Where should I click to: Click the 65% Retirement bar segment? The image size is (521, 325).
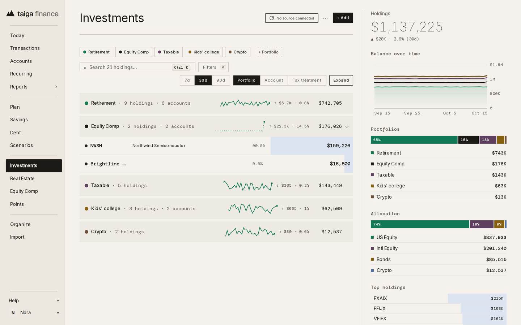[x=414, y=140]
